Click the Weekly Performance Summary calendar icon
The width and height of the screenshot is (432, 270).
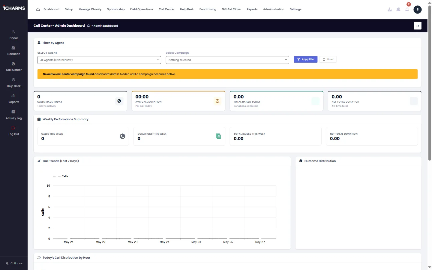coord(39,119)
